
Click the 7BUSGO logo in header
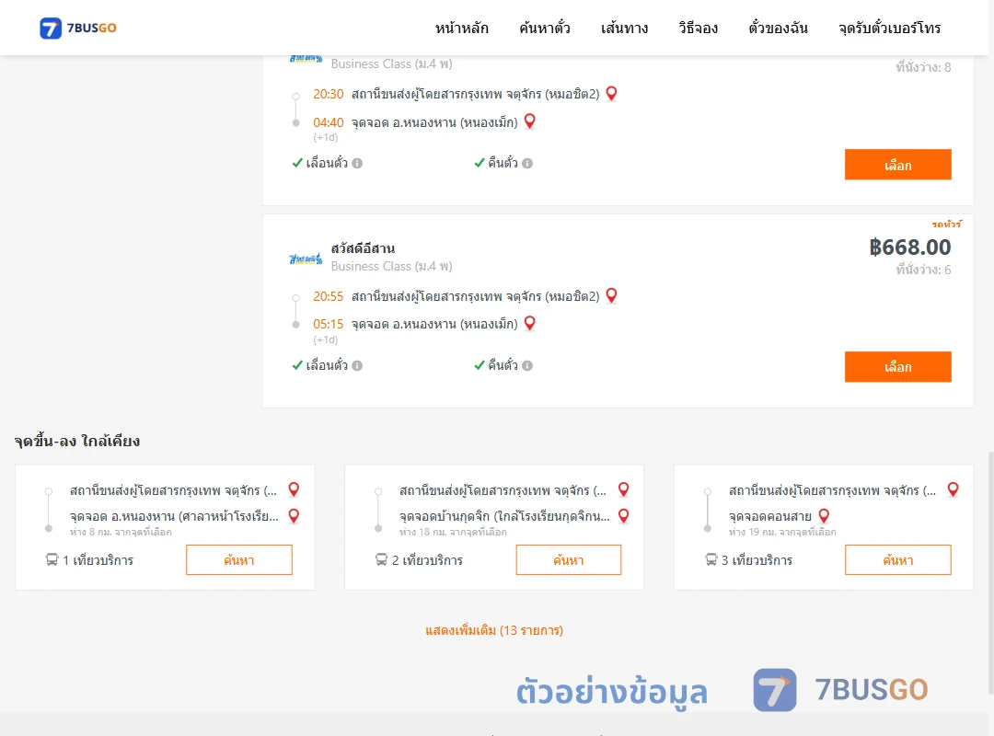(x=78, y=28)
